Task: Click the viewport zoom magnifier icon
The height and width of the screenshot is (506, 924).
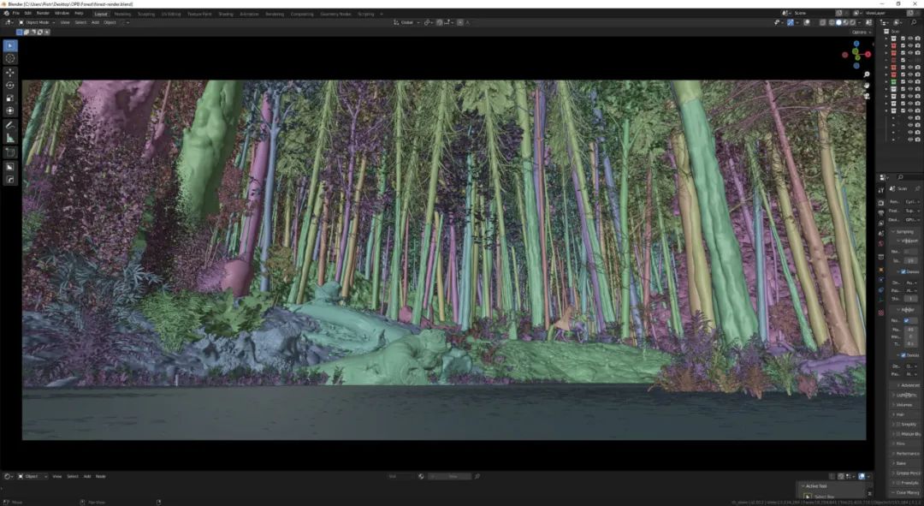Action: tap(867, 74)
